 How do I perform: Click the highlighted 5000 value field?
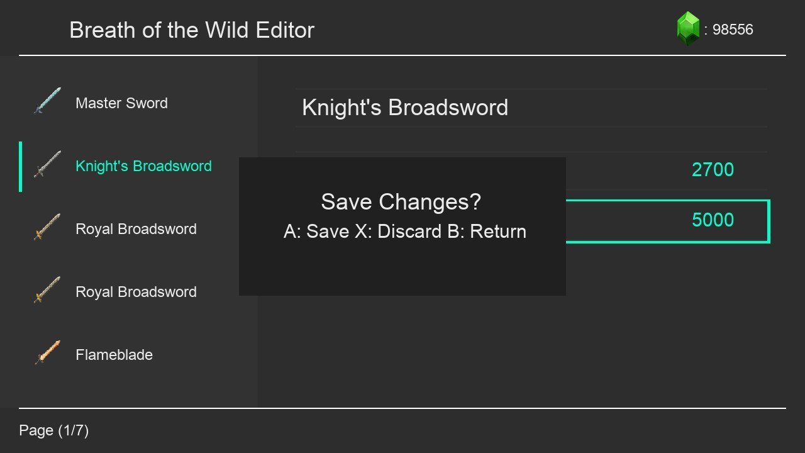668,221
